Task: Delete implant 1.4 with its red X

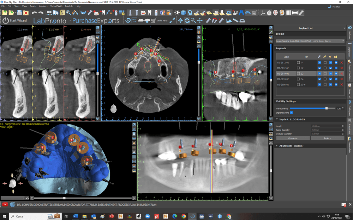Action: pos(341,63)
